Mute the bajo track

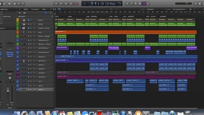(x=28, y=32)
